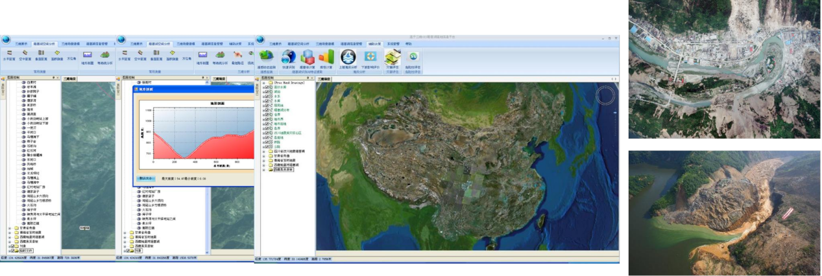The image size is (822, 276).
Task: Click globe application button of middle window
Action: (x=121, y=40)
